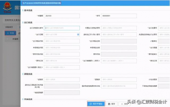Click the 保存并增加 save-and-add button
170x107 pixels.
point(96,104)
